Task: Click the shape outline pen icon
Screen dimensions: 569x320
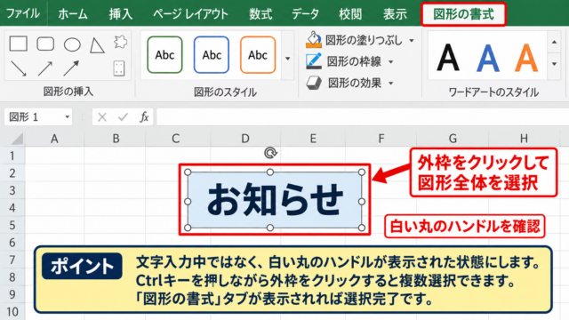Action: coord(314,61)
